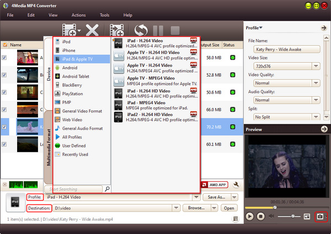Open settings via the wrench icon

tap(236, 186)
